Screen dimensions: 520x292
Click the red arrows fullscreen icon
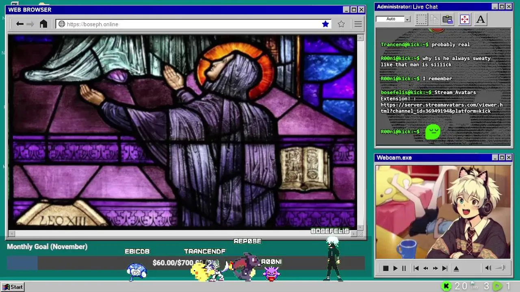[x=464, y=19]
